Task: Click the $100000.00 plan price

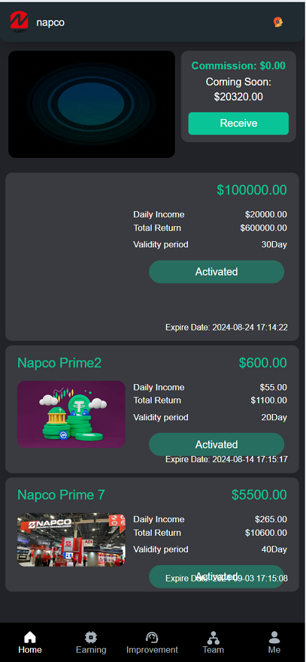Action: tap(252, 190)
